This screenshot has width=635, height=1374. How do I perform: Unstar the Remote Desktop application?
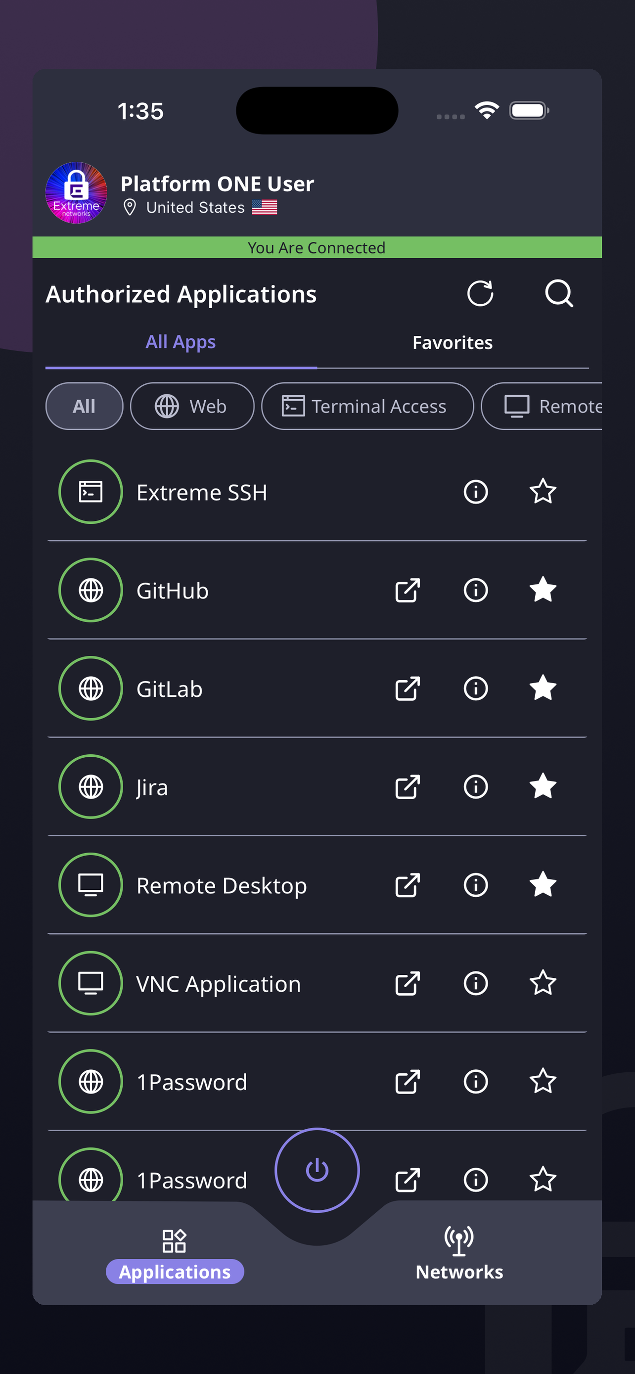point(543,884)
